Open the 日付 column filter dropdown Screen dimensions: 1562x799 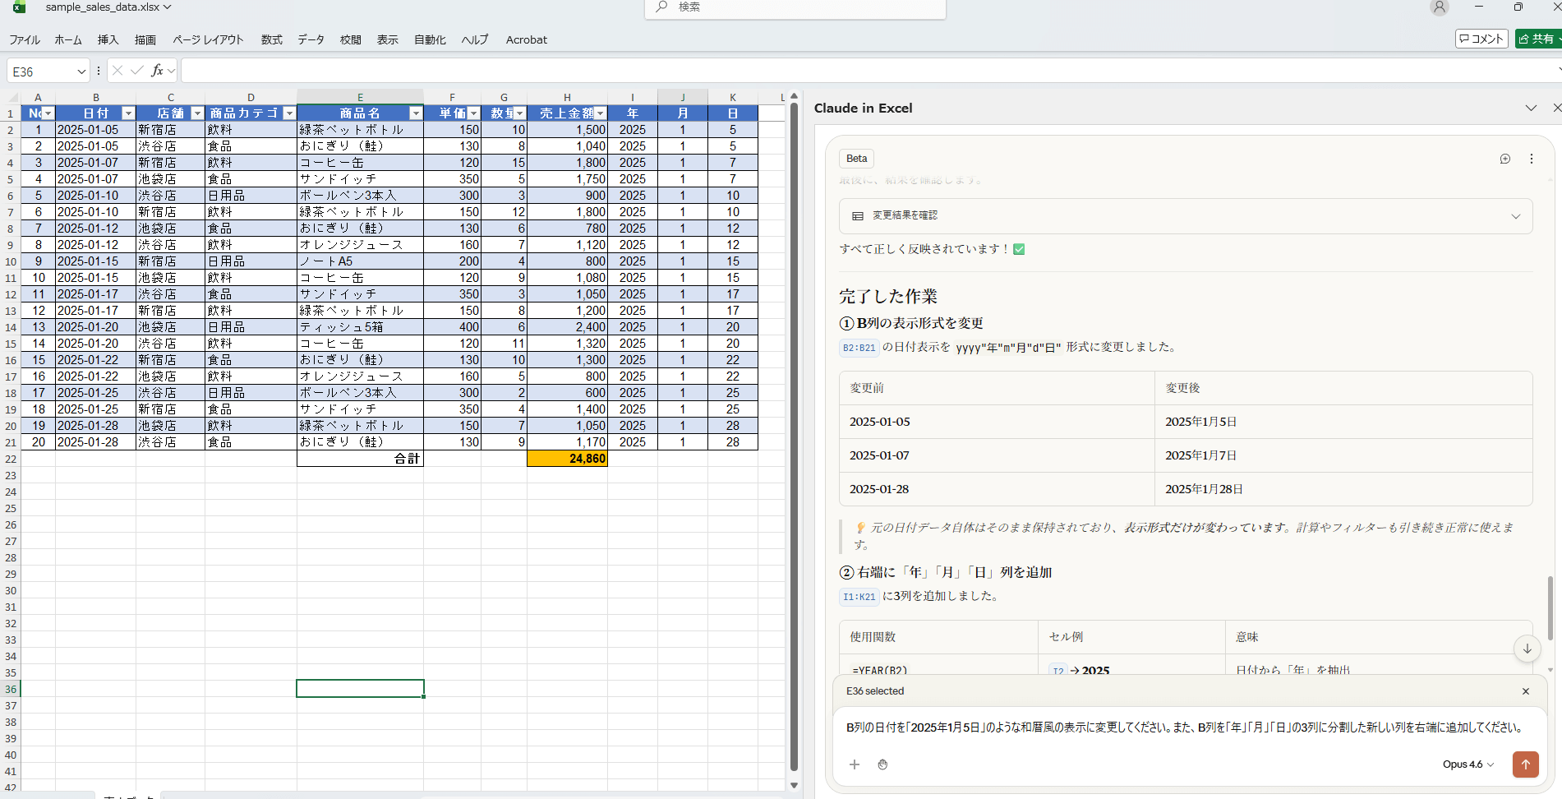(x=128, y=113)
